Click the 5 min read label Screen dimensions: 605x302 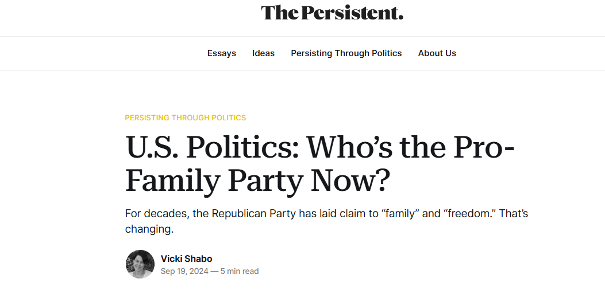click(240, 271)
